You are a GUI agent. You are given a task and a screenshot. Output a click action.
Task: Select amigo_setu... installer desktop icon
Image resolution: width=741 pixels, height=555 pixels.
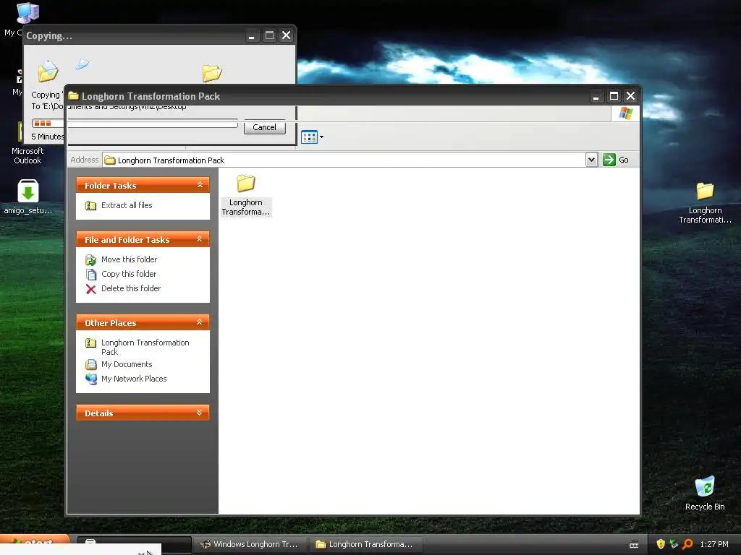pyautogui.click(x=28, y=197)
